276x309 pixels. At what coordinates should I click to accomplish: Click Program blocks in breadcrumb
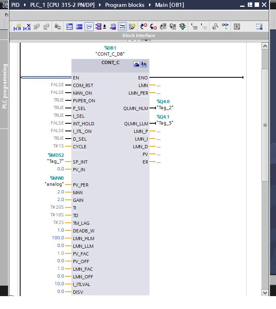click(125, 5)
